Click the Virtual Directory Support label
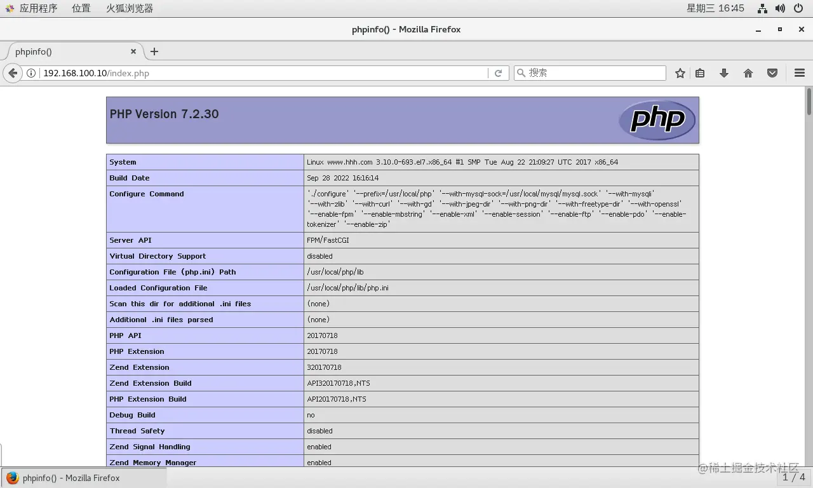The width and height of the screenshot is (813, 488). (158, 256)
